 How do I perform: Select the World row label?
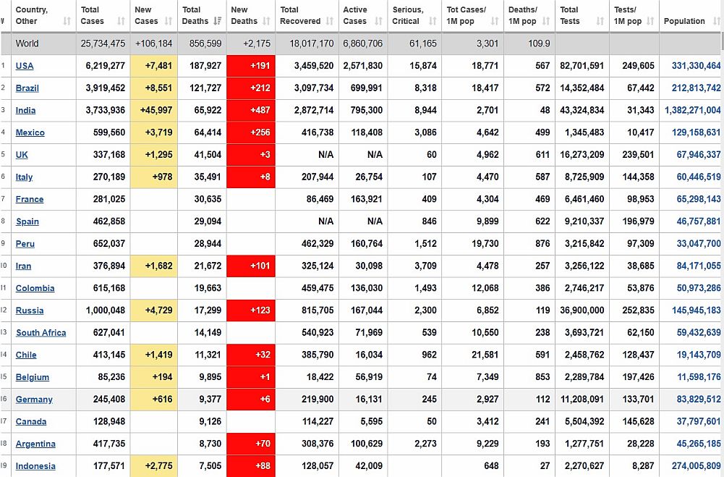[x=27, y=43]
